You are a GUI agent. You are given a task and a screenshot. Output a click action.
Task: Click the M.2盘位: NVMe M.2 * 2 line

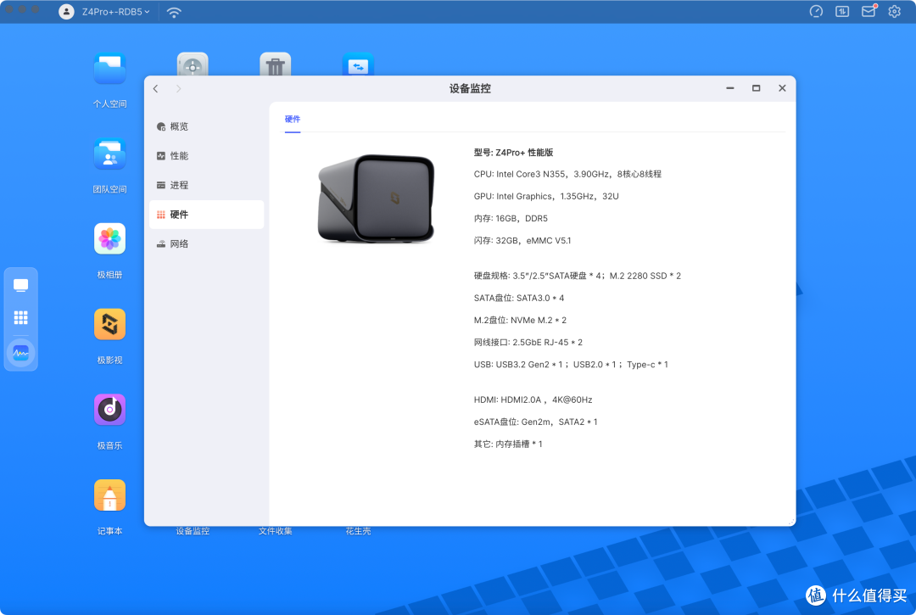pyautogui.click(x=520, y=320)
